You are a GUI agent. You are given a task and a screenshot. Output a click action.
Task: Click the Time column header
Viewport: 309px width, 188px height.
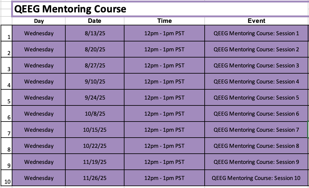(x=164, y=21)
